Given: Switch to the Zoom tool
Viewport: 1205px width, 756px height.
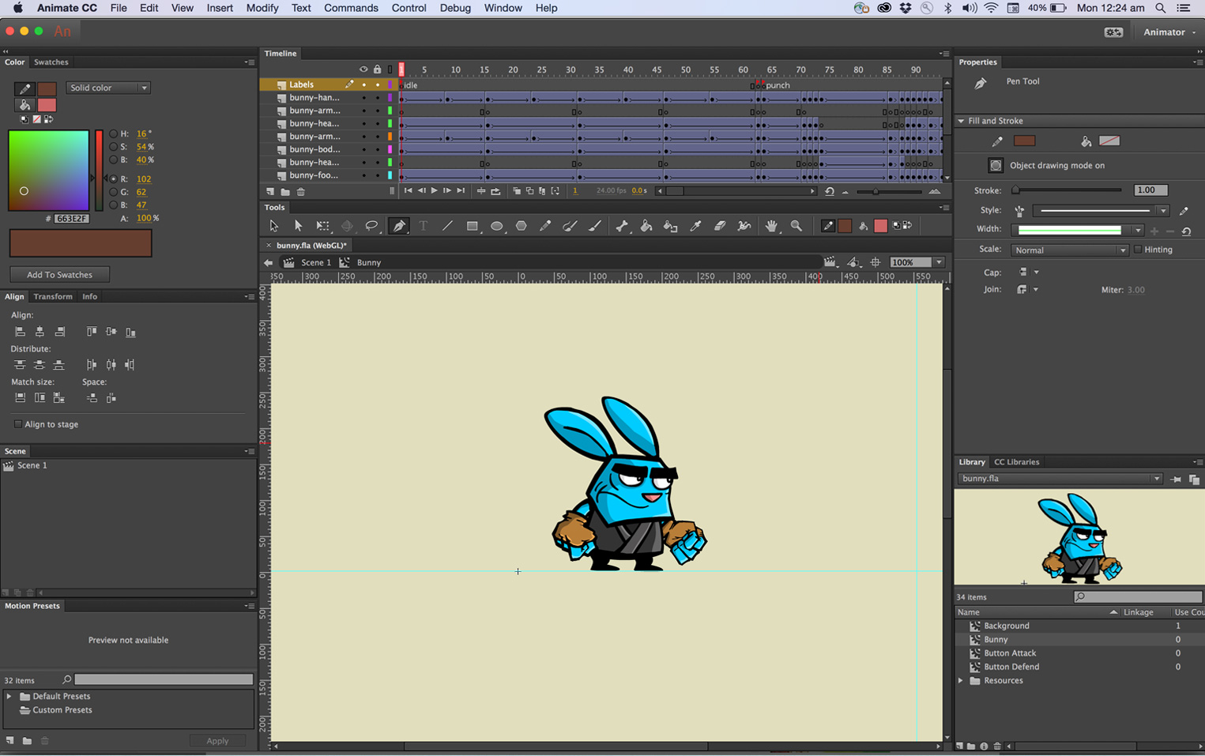Looking at the screenshot, I should 796,226.
